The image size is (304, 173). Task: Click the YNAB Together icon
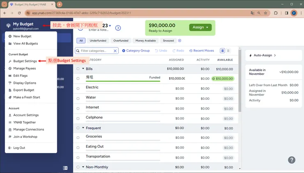(10, 122)
